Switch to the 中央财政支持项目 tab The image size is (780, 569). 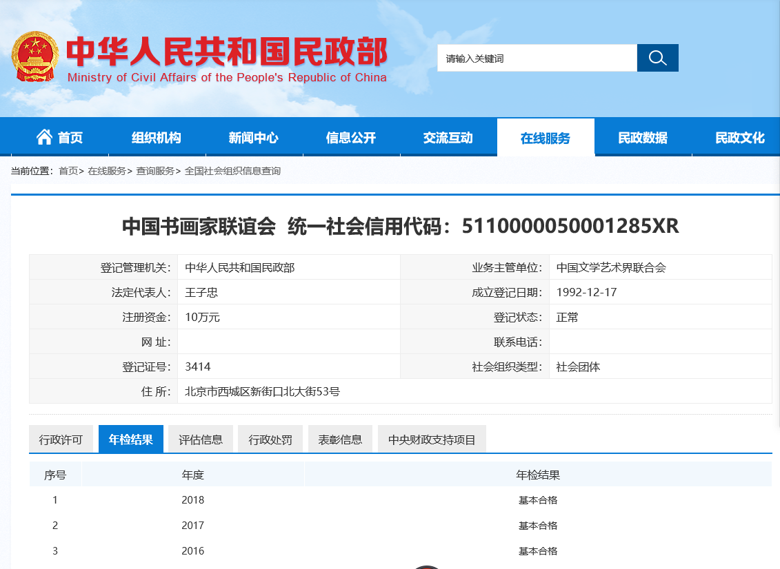(x=432, y=439)
